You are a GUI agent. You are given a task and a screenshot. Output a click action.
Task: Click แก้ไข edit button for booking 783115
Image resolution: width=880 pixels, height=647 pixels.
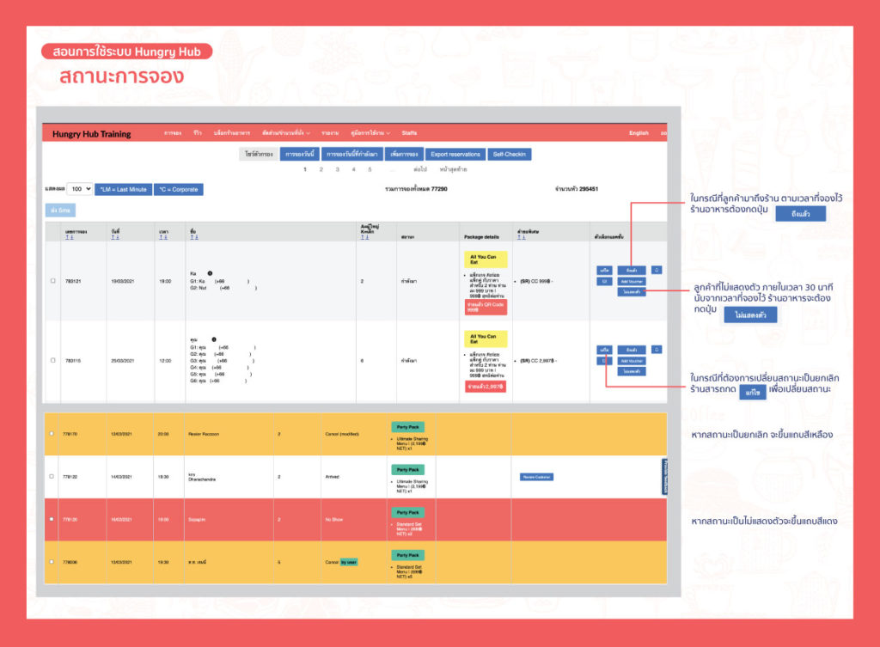pyautogui.click(x=604, y=350)
